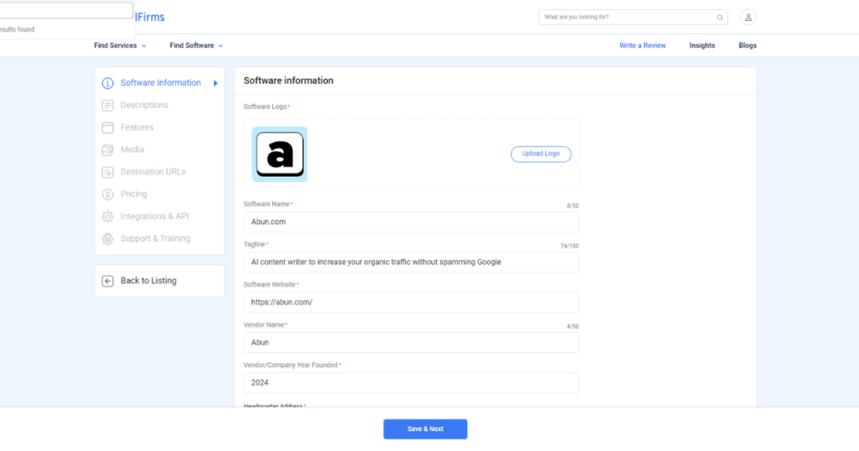Open the Insights menu item
This screenshot has width=859, height=451.
pos(702,45)
